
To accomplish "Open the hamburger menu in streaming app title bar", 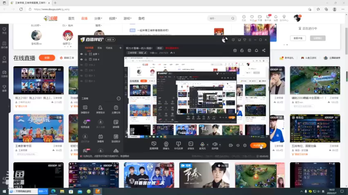I will [x=250, y=40].
